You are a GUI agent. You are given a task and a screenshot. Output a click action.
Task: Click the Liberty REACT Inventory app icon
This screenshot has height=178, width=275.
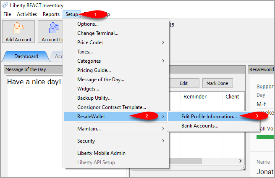tap(5, 5)
